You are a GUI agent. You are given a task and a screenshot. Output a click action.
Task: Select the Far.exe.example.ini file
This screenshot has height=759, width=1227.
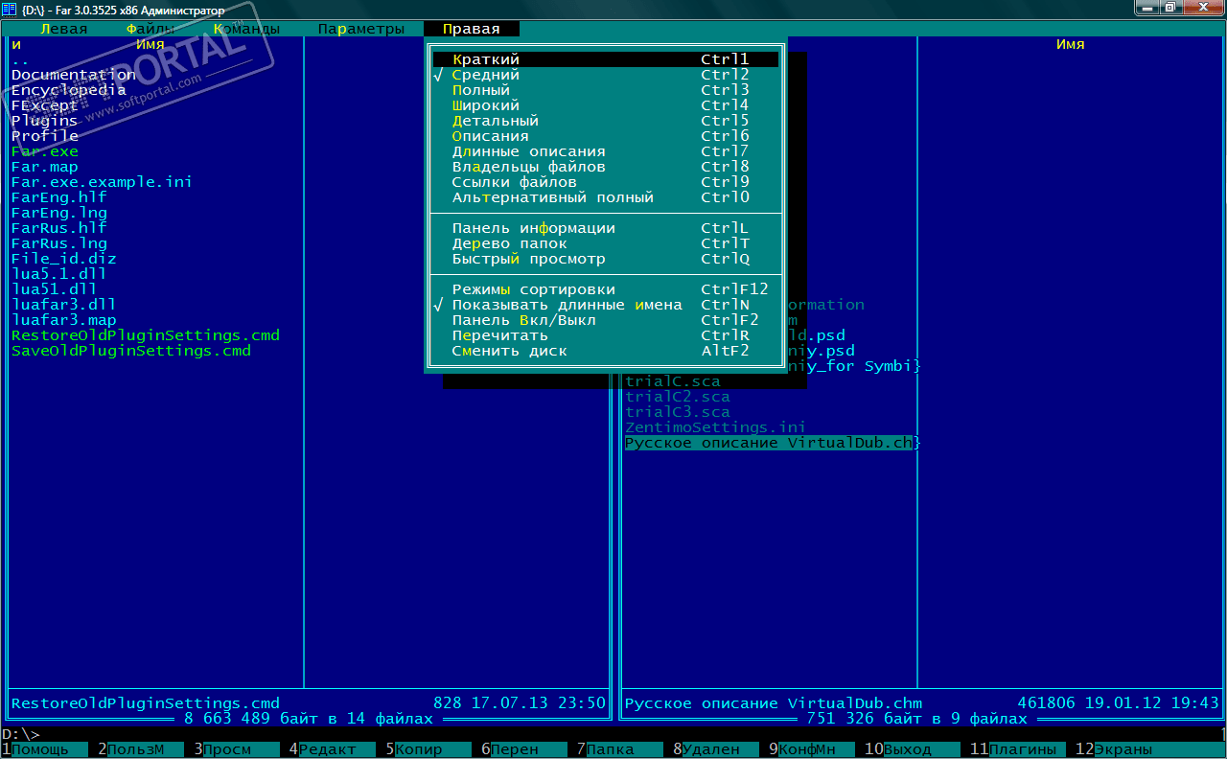[103, 182]
